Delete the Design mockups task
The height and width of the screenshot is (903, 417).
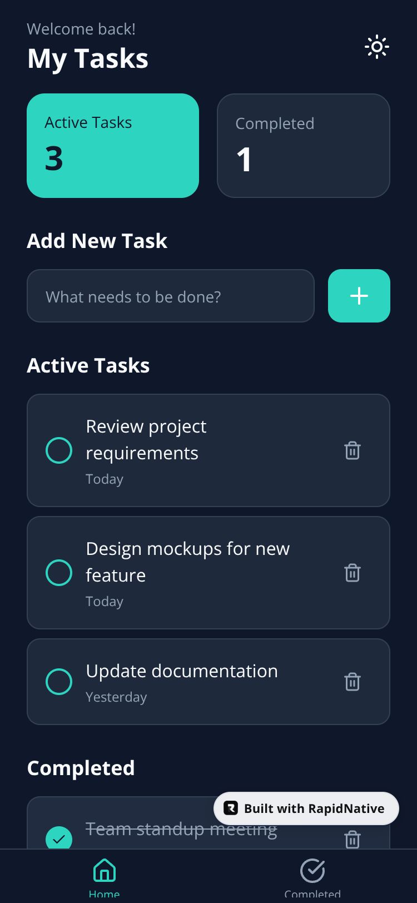click(353, 573)
